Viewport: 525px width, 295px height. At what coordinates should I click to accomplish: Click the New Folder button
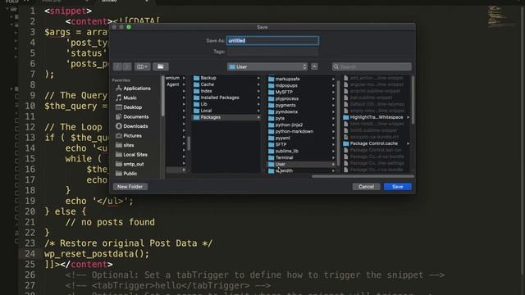(x=130, y=187)
